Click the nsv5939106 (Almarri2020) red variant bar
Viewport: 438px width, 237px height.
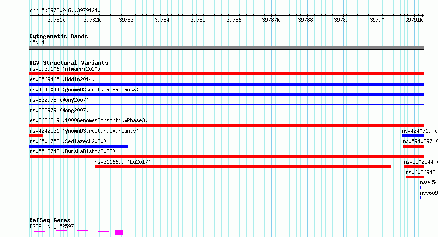tap(226, 74)
